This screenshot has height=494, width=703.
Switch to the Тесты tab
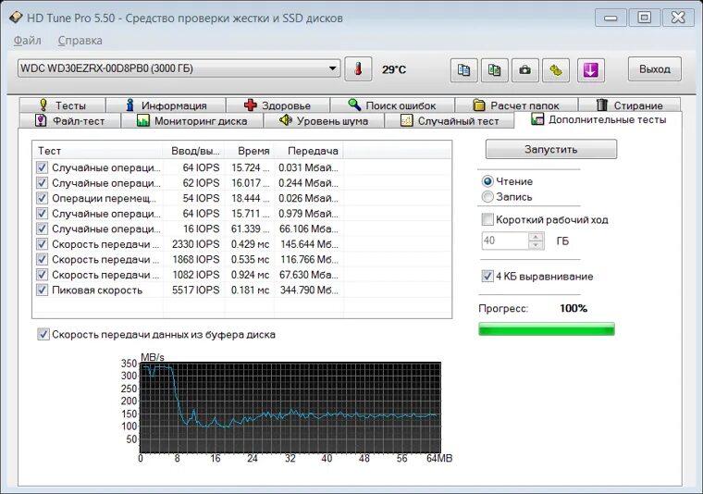[x=62, y=105]
